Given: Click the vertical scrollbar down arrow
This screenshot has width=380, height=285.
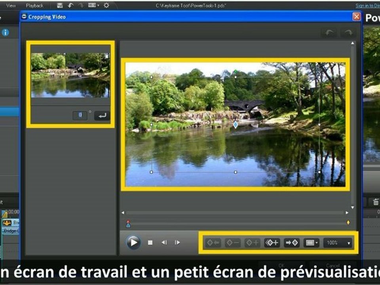Looking at the screenshot, I should [x=352, y=207].
